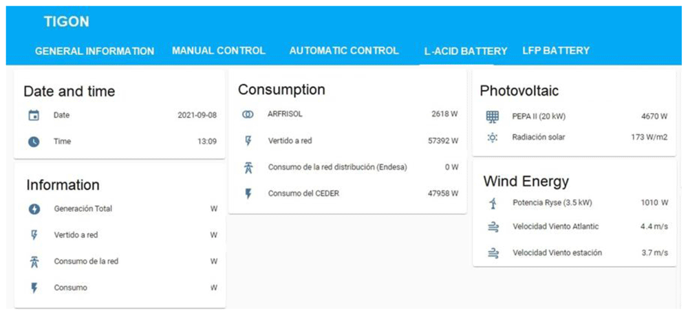
Task: Select the time value 13:09
Action: tap(207, 142)
